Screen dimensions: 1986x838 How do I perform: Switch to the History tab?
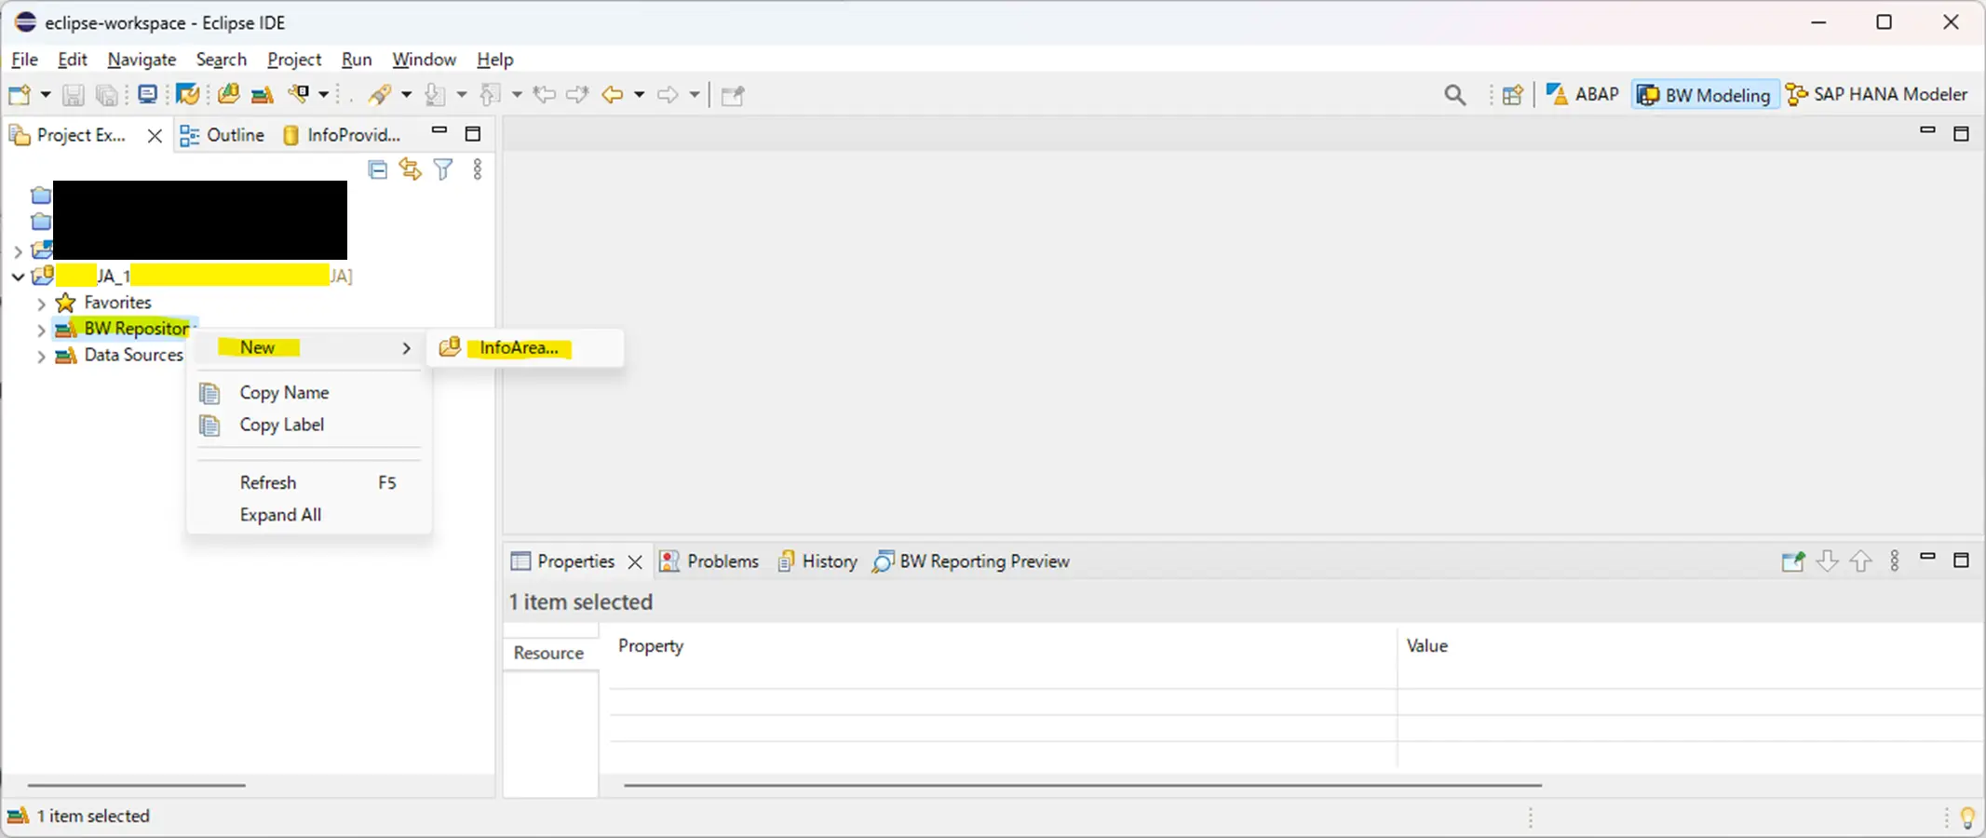(x=817, y=561)
